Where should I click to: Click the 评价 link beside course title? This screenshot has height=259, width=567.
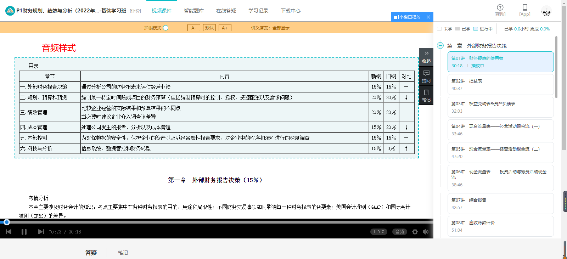pos(135,11)
